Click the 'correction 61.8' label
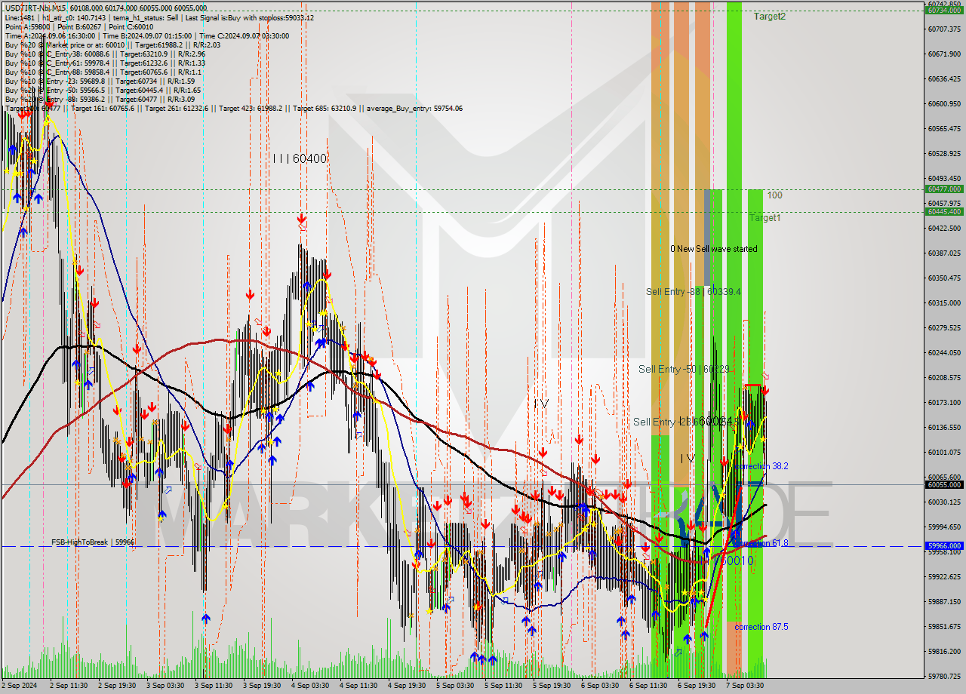Screen dimensions: 966x694 pos(761,543)
